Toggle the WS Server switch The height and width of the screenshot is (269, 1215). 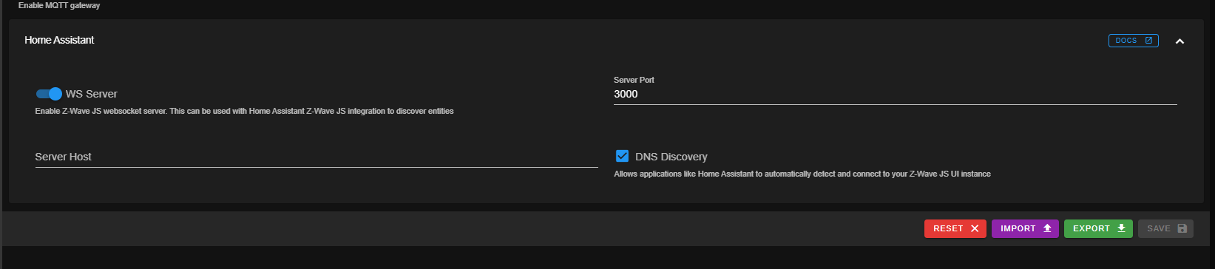(49, 94)
